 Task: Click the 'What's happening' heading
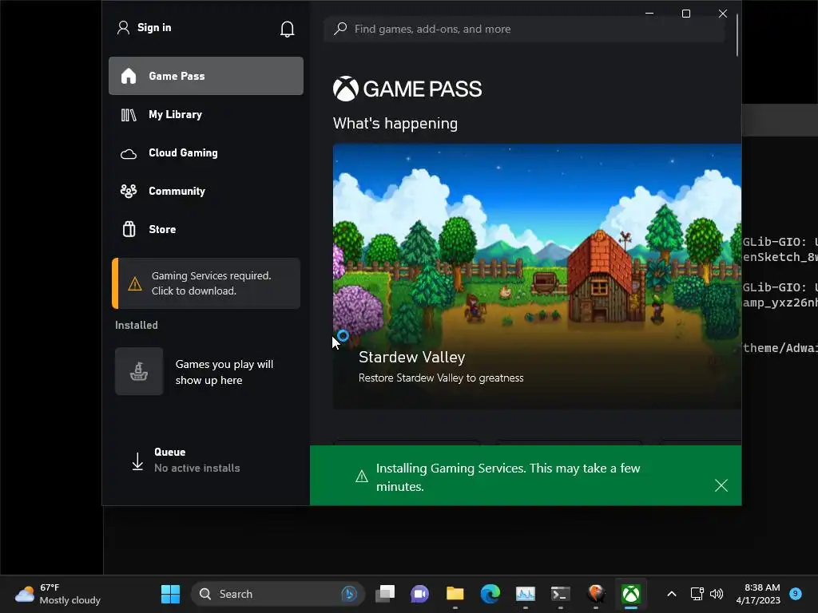tap(395, 124)
